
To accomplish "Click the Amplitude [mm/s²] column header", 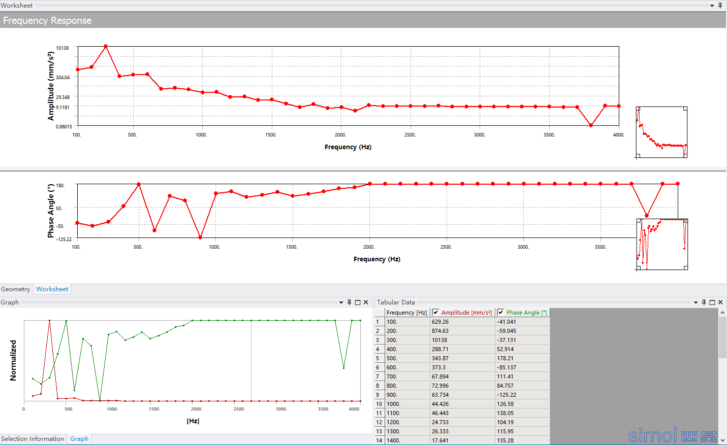I will pos(462,313).
